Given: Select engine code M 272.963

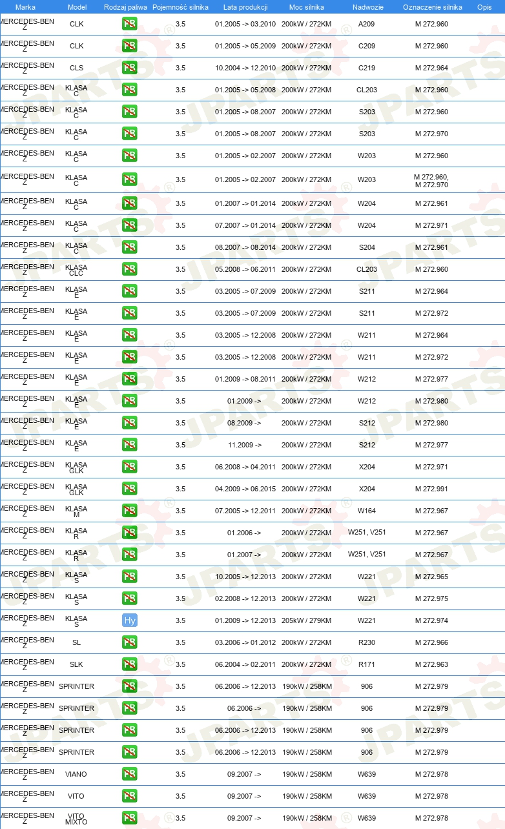Looking at the screenshot, I should 431,664.
